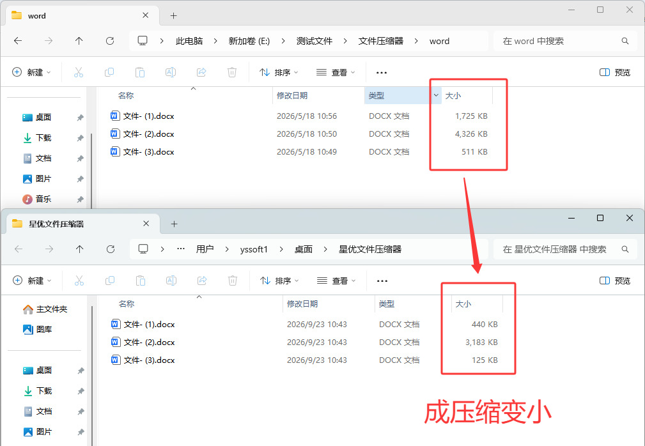Open 排序 dropdown in word window
Screen dimensions: 645x446
point(279,72)
